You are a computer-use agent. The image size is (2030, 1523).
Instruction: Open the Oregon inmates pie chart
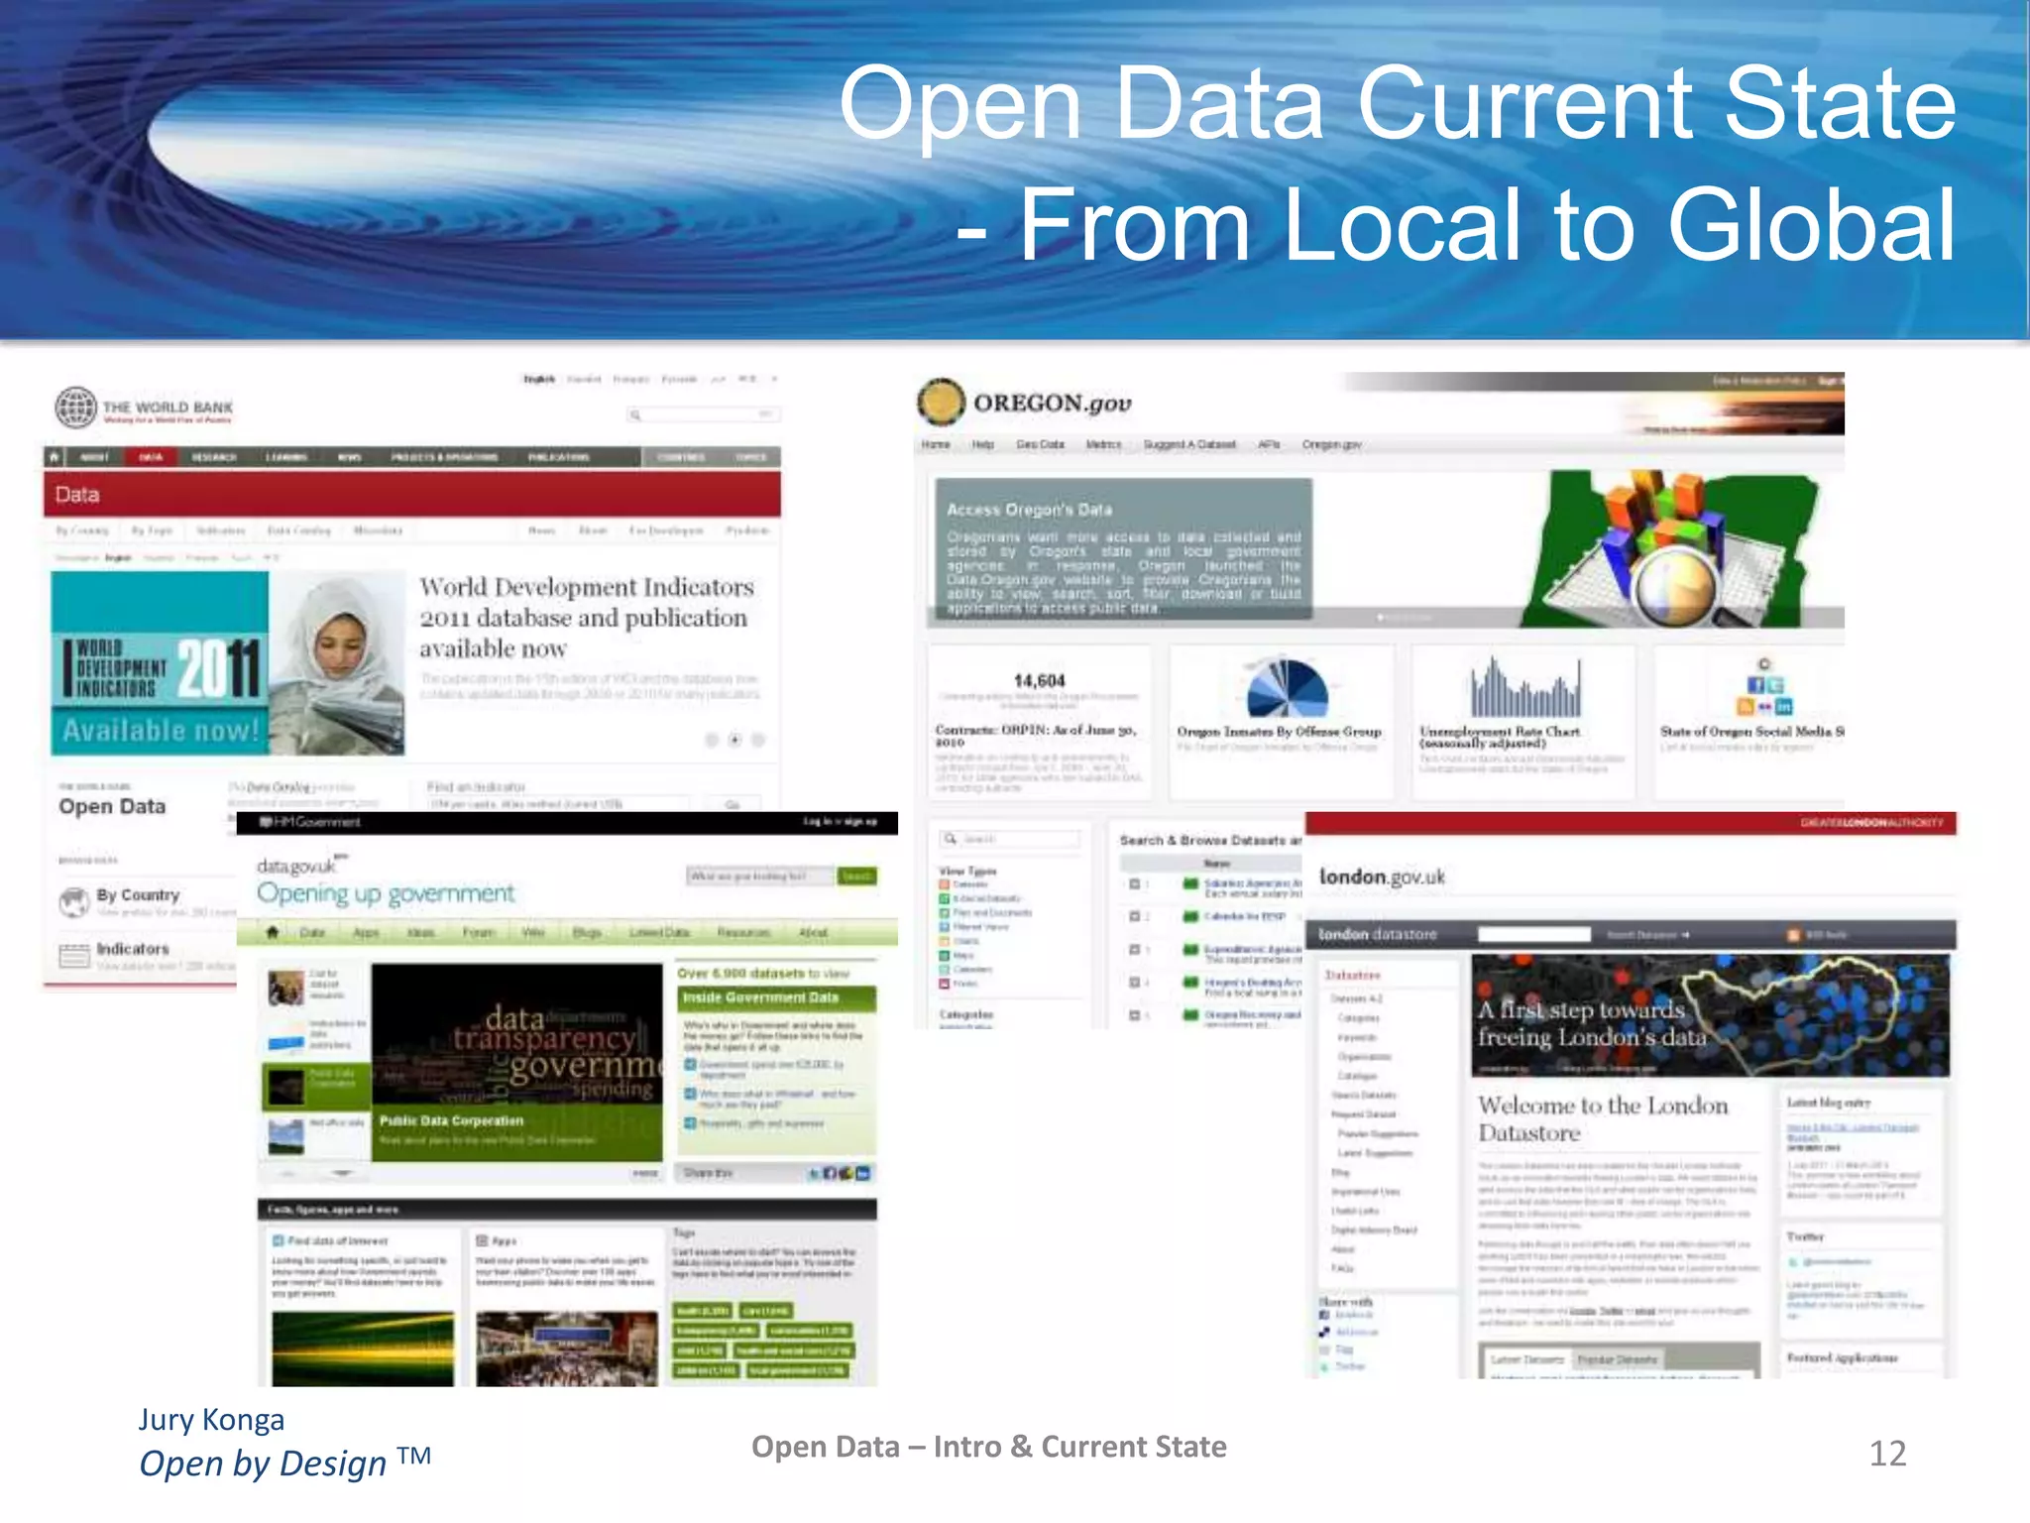point(1287,687)
